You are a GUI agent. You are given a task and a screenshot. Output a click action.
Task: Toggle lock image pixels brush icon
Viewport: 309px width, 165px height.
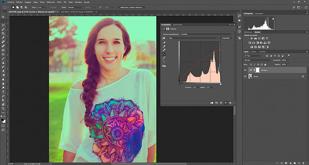[254, 64]
